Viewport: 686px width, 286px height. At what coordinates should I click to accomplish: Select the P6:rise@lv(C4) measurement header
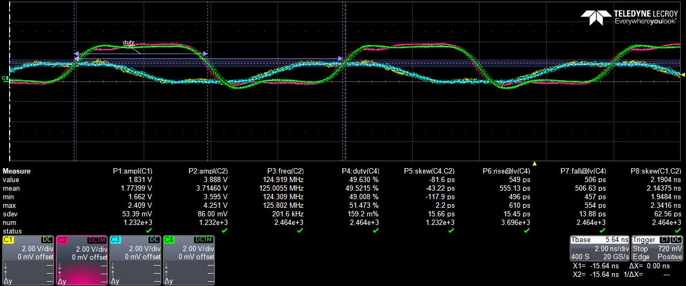click(x=506, y=171)
